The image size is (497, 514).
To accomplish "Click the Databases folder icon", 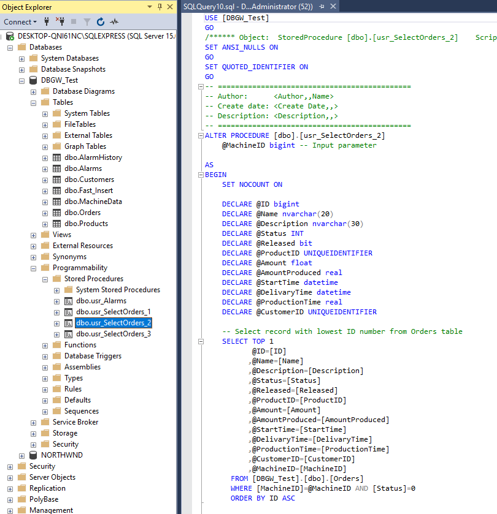I will pyautogui.click(x=21, y=47).
